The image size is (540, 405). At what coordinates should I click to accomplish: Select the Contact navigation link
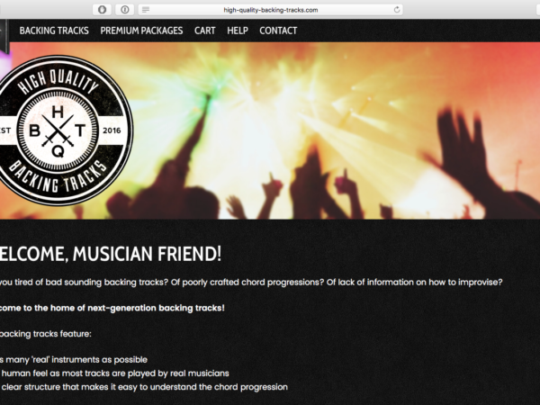(278, 31)
